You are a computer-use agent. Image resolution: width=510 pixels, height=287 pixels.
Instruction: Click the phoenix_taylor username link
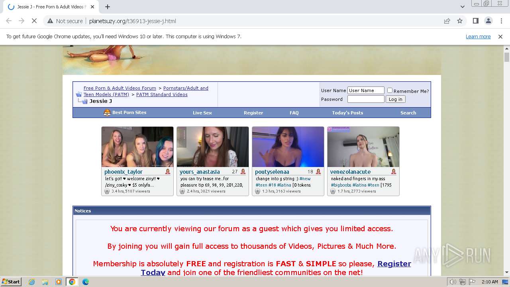(x=124, y=172)
